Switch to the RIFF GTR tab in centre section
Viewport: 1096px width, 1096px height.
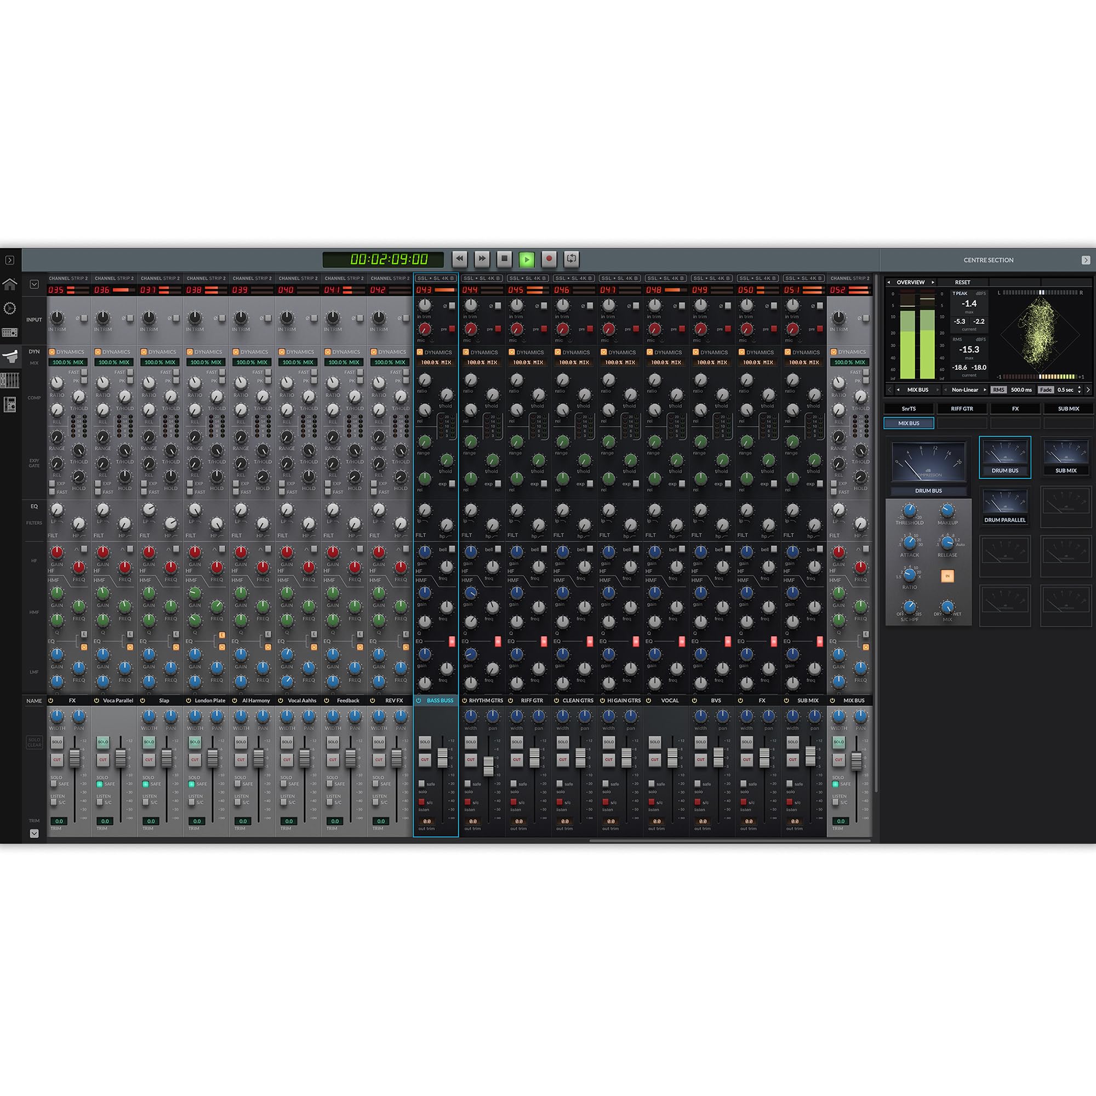(963, 409)
